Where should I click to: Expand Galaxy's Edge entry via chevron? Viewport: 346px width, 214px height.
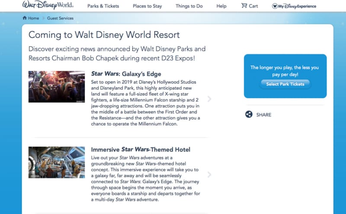tap(209, 99)
